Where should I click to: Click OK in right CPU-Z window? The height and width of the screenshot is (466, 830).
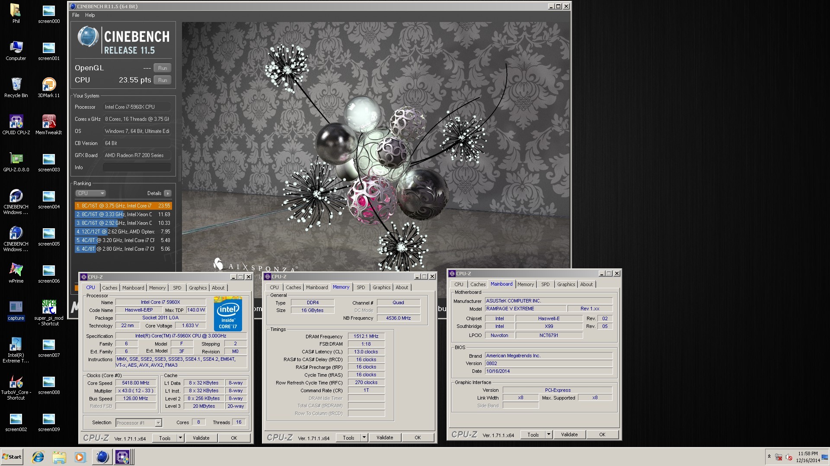(x=602, y=435)
